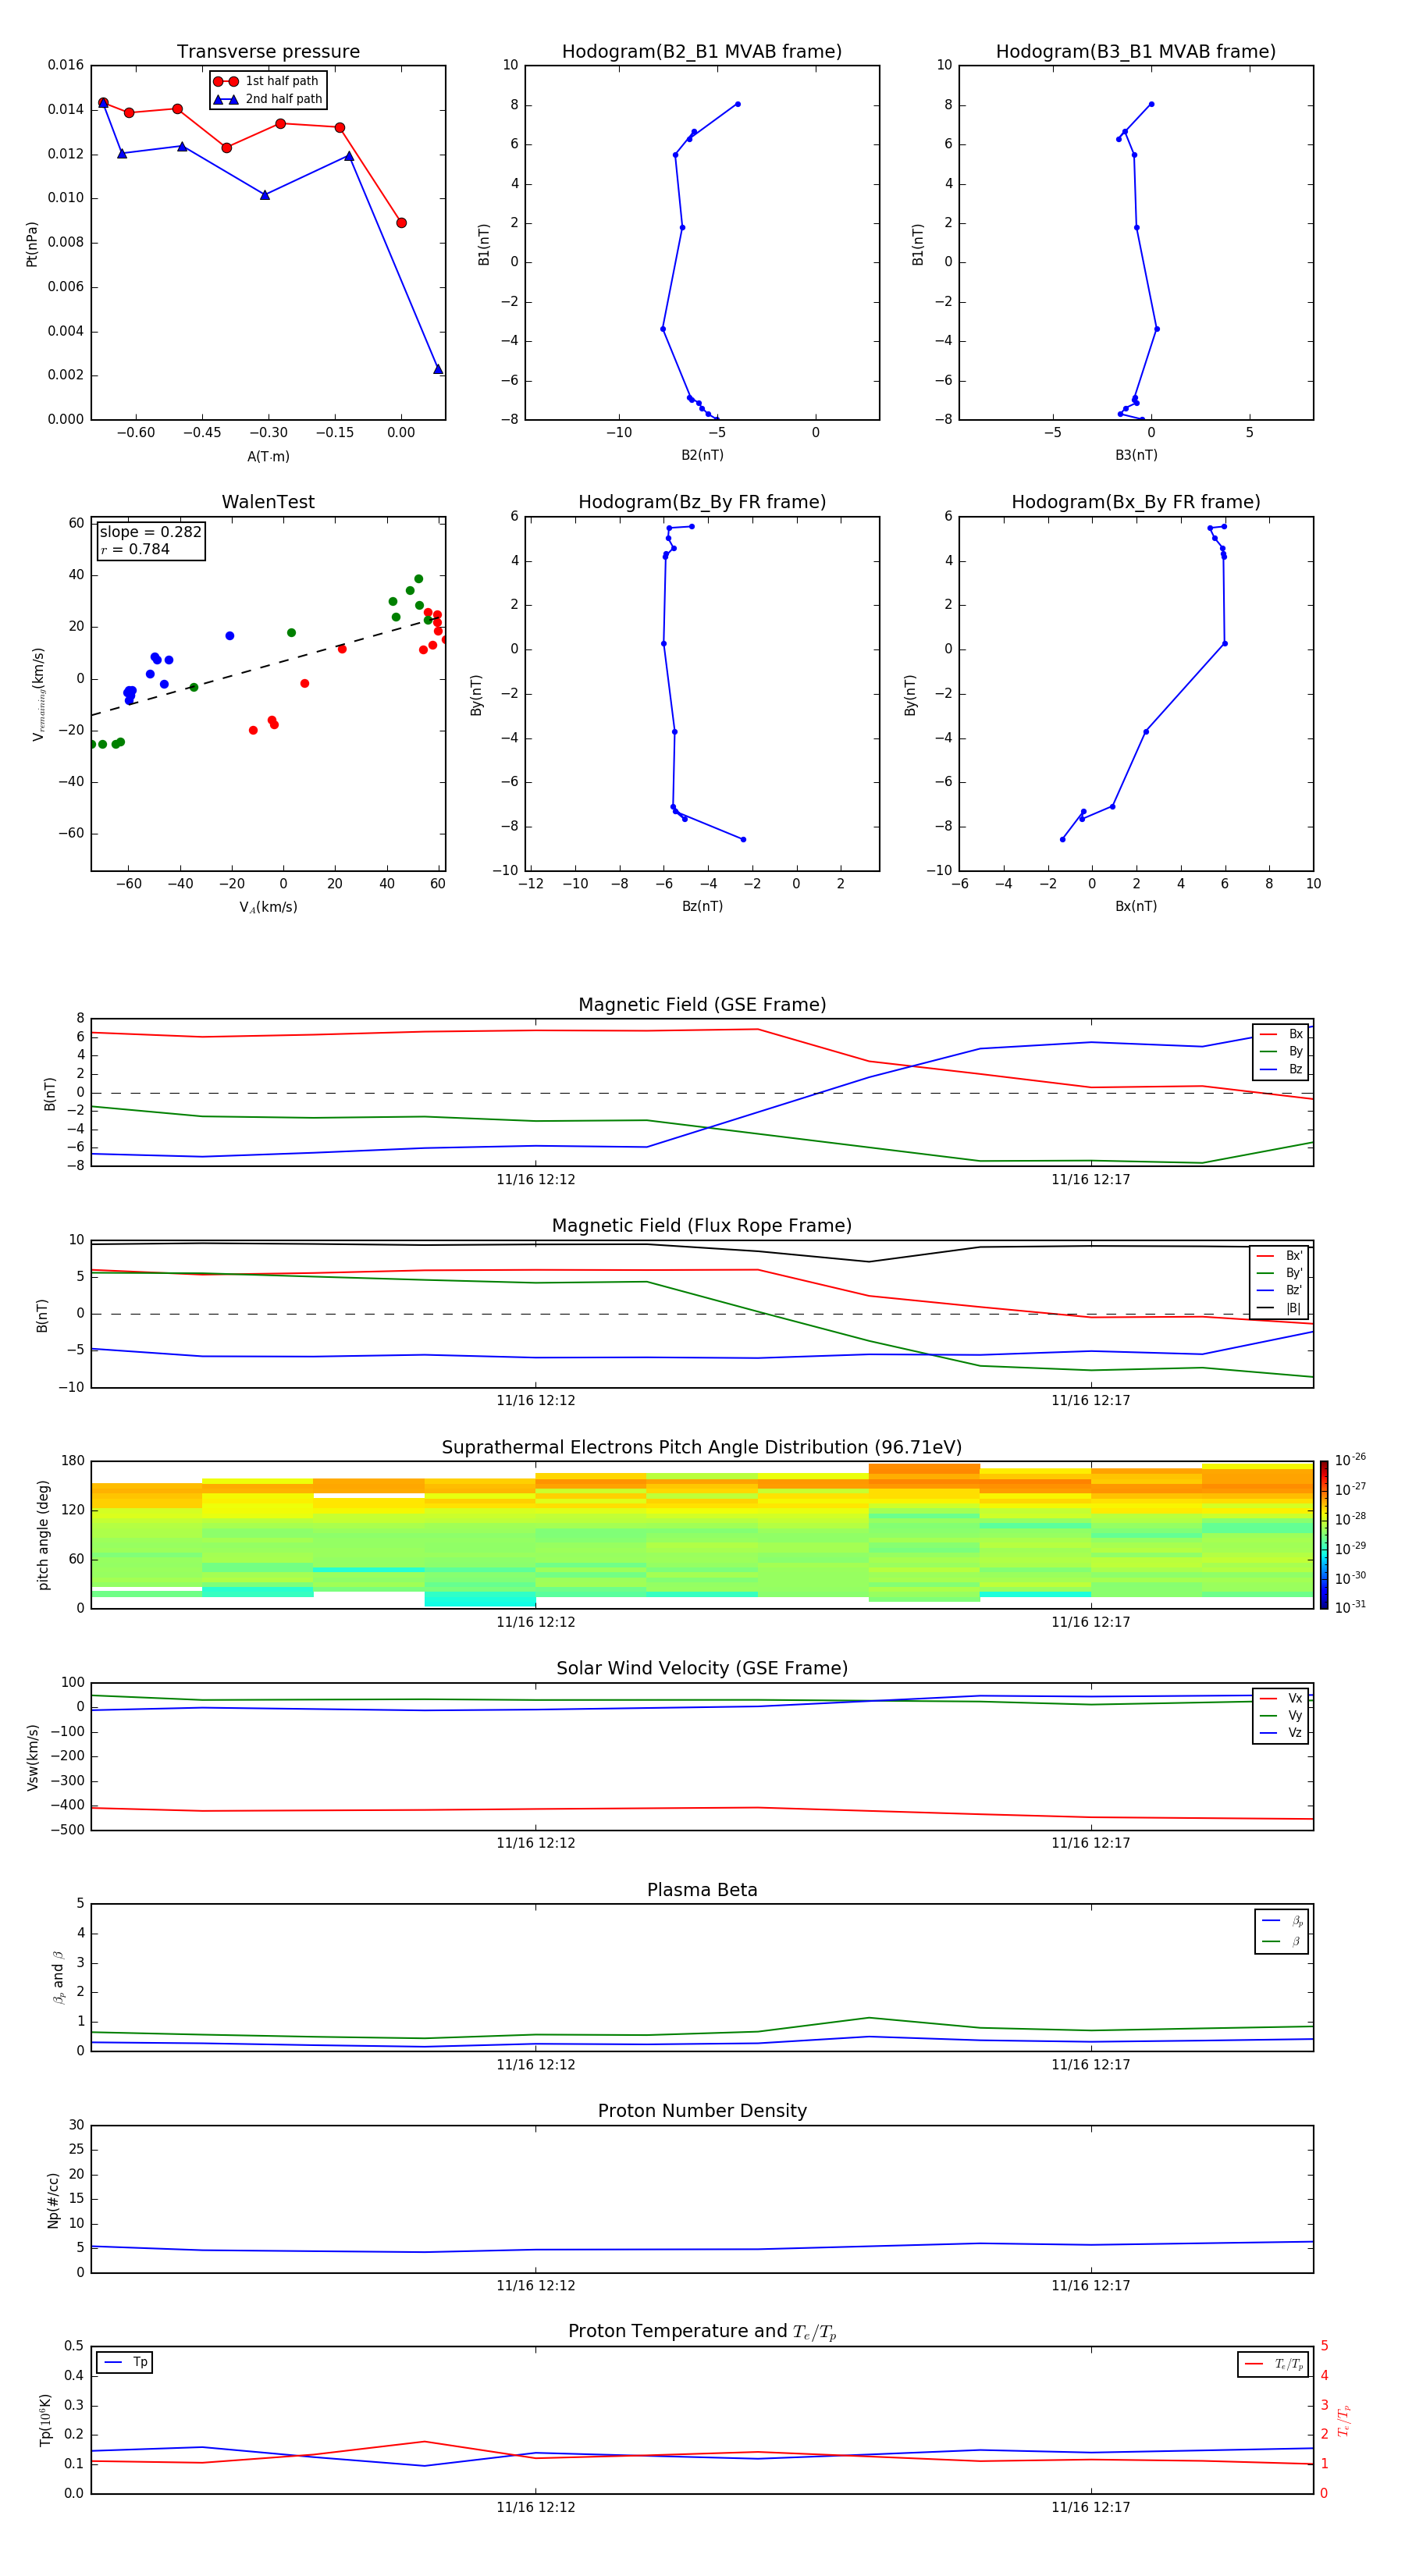This screenshot has width=1405, height=2576.
Task: Click the "Bz(nT)" x-axis label
Action: tap(702, 907)
